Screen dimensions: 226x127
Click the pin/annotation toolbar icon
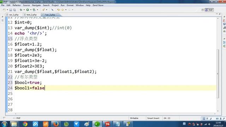(52, 10)
